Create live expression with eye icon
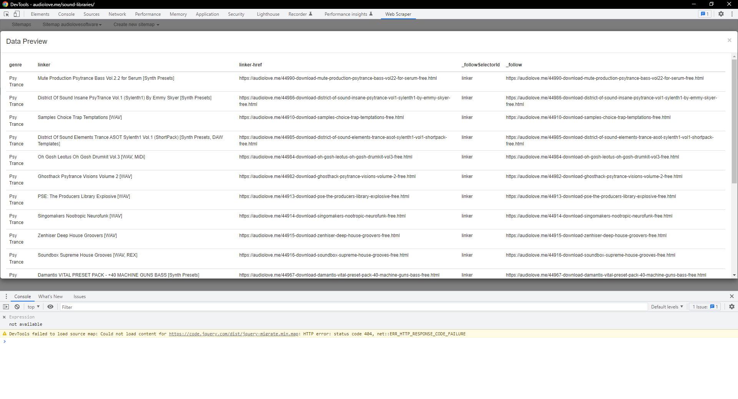This screenshot has height=399, width=738. coord(50,307)
